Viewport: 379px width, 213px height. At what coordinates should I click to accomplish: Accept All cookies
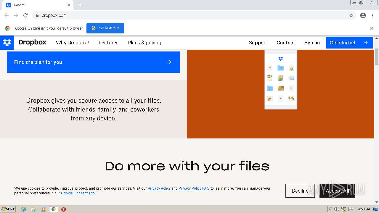coord(337,191)
